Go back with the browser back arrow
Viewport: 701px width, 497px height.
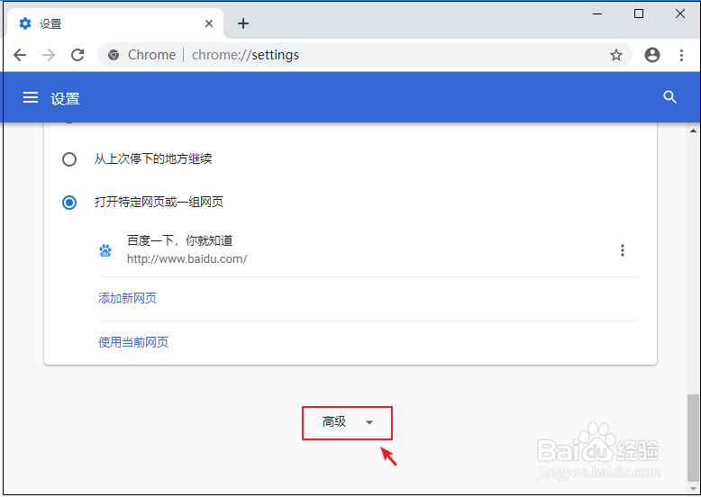point(20,55)
